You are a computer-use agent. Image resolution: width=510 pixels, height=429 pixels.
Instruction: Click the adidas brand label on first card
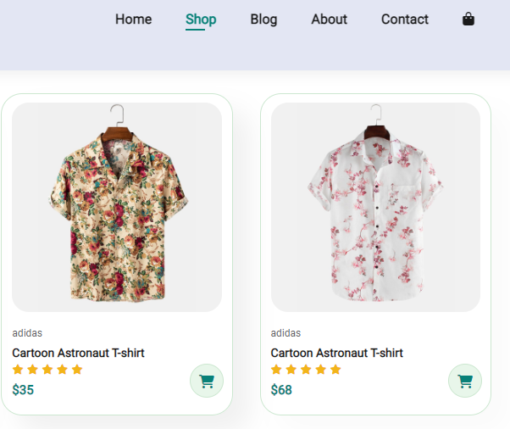pos(27,333)
